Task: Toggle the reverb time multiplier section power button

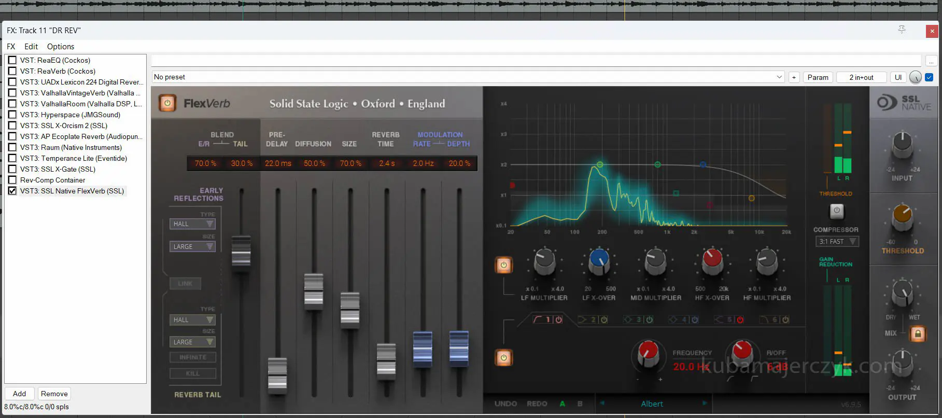Action: pos(503,265)
